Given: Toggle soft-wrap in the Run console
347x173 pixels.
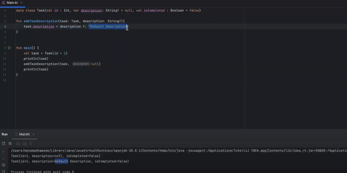Looking at the screenshot, I should 4,165.
